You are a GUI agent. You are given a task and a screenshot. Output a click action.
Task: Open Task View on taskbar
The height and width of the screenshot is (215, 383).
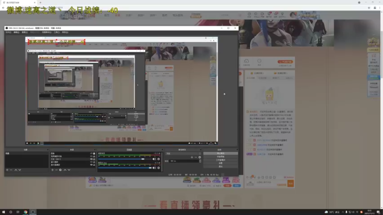click(18, 212)
